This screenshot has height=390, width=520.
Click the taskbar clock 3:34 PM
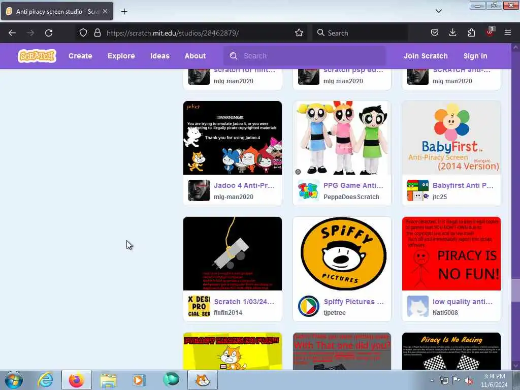click(494, 376)
